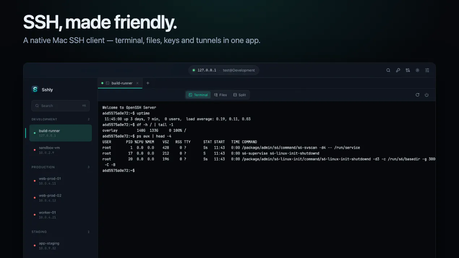Switch to Files view
The height and width of the screenshot is (258, 459).
pos(220,95)
